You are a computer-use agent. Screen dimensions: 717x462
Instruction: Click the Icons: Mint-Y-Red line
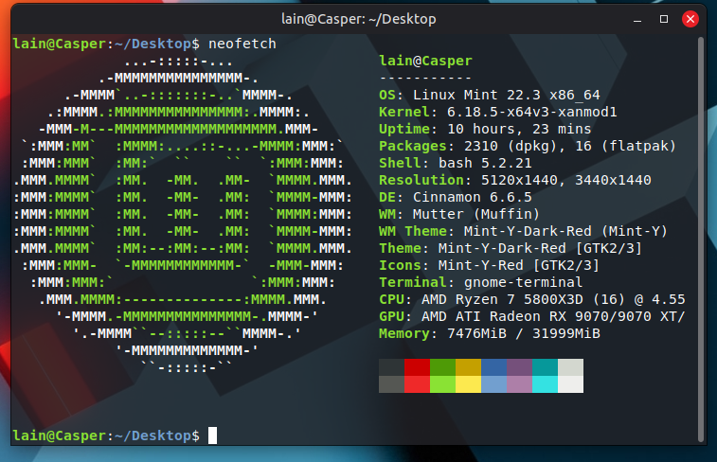(x=489, y=265)
